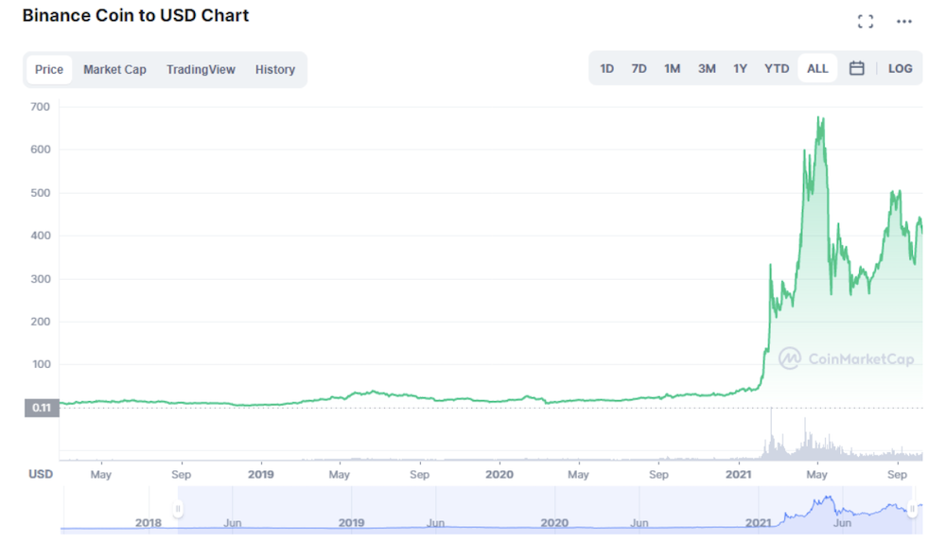The height and width of the screenshot is (560, 946).
Task: Click the 500 y-axis price label
Action: point(41,193)
